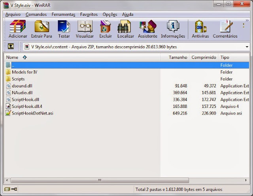
Task: Launch the Assistente wizard icon
Action: [x=148, y=26]
